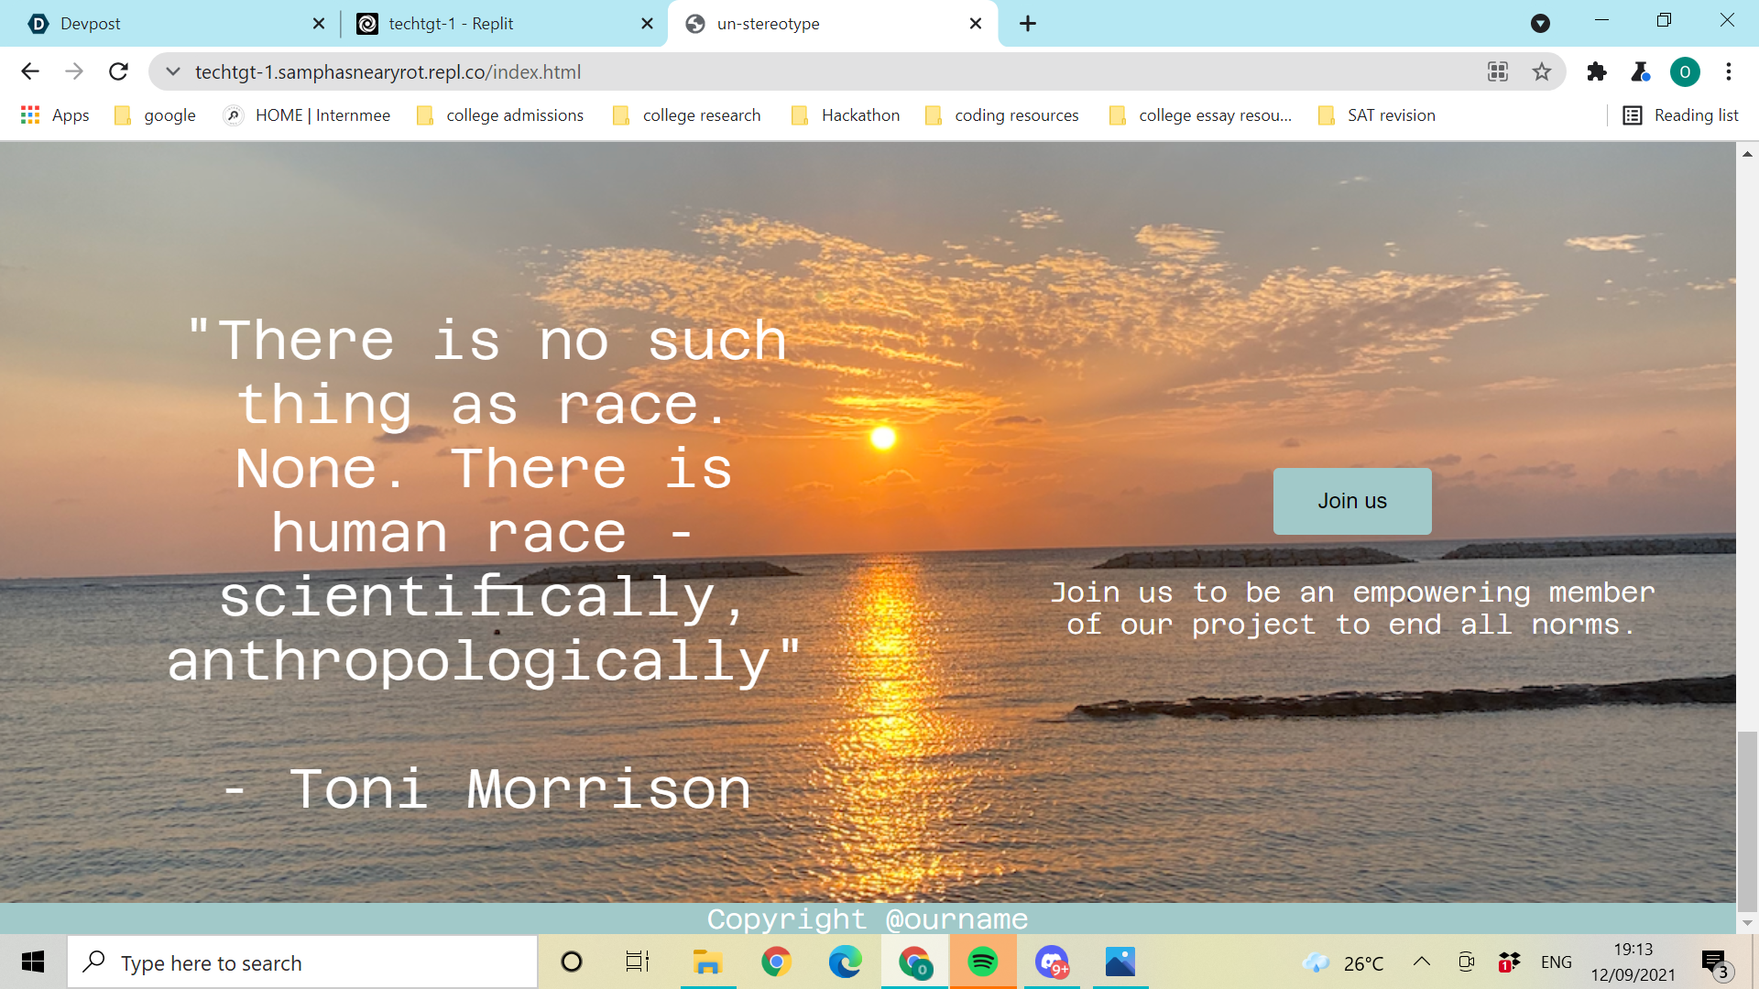Click the flask extension icon
This screenshot has width=1759, height=989.
point(1641,71)
